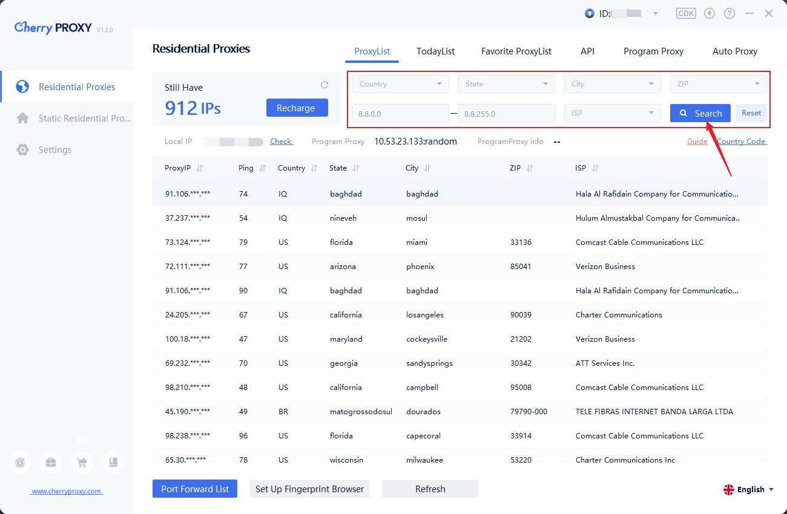This screenshot has height=514, width=787.
Task: Open the Country filter dropdown
Action: pos(400,84)
